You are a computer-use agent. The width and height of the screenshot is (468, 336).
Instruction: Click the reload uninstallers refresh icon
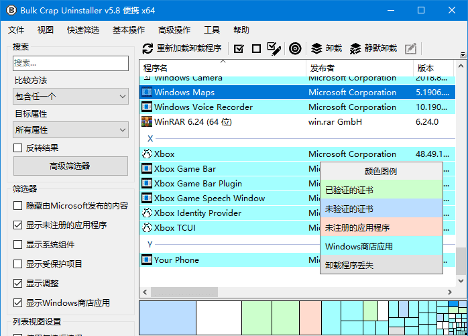pos(148,48)
